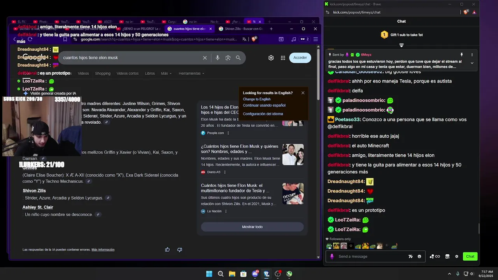
Task: Click the magnifier search submit icon
Action: [238, 58]
